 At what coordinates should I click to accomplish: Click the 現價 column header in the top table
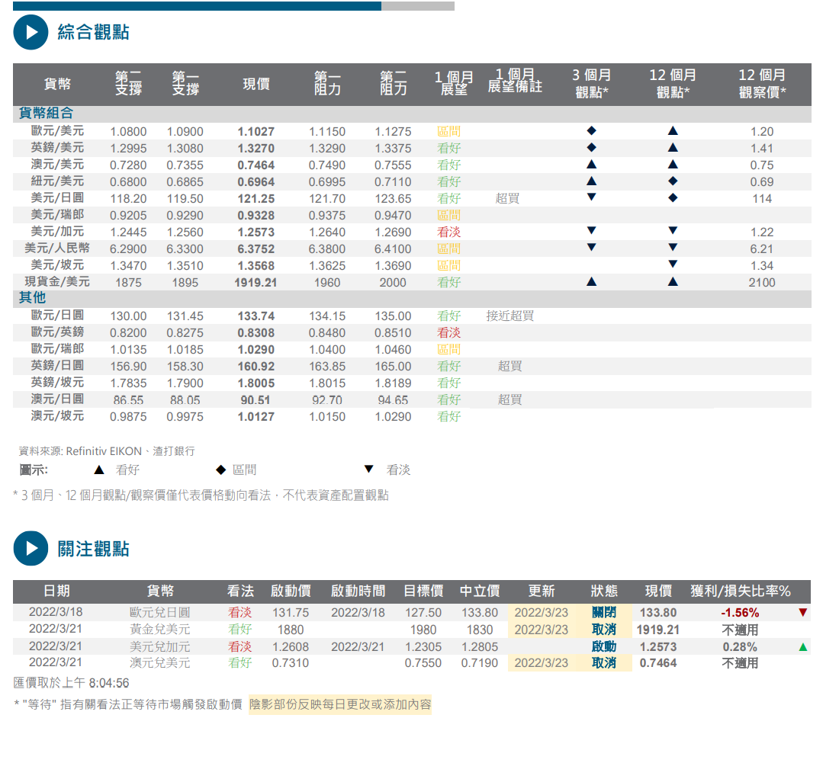click(x=256, y=84)
